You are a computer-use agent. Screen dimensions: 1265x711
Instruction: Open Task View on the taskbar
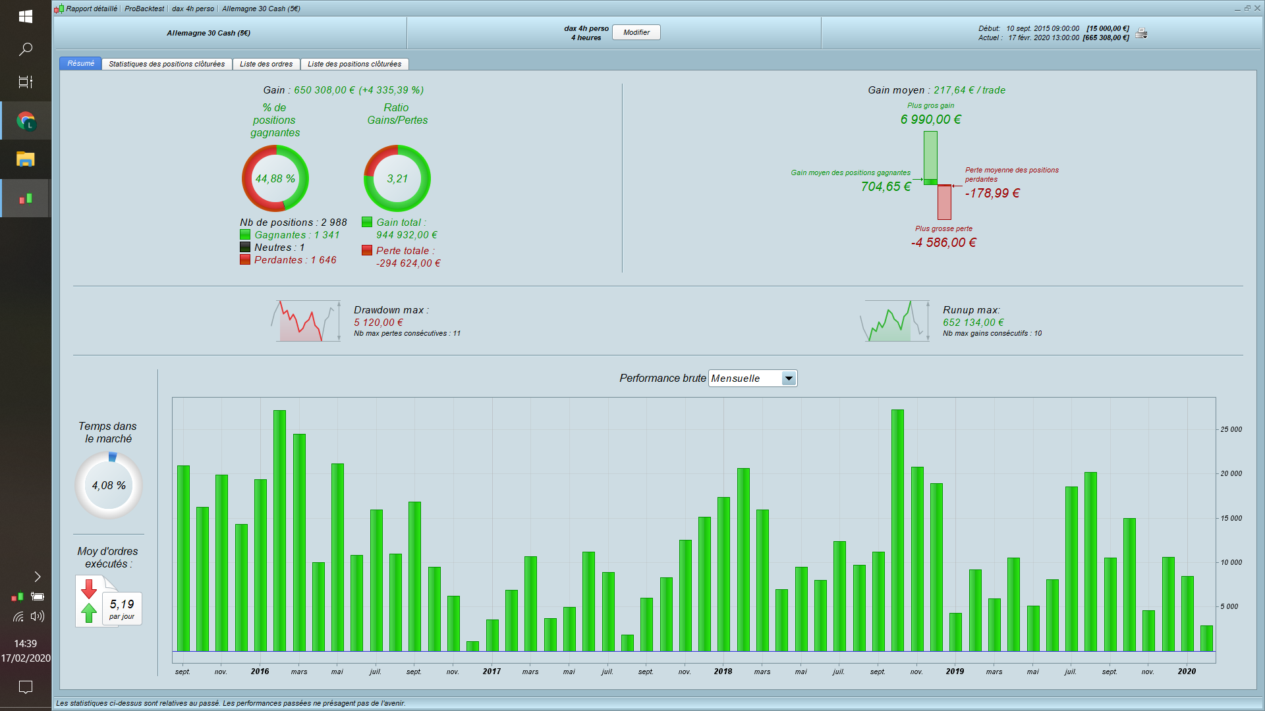coord(26,82)
